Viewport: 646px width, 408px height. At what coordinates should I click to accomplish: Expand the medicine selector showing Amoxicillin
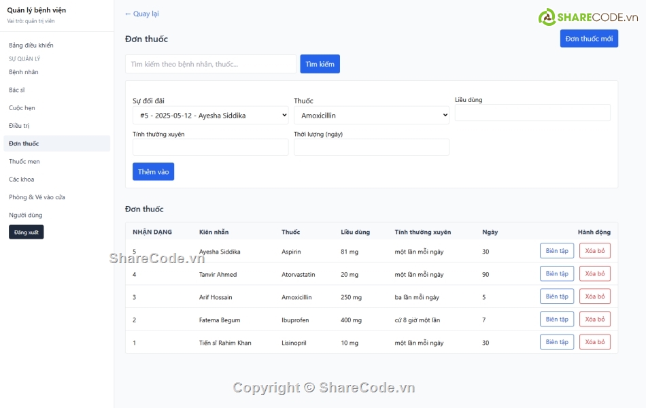tap(371, 114)
